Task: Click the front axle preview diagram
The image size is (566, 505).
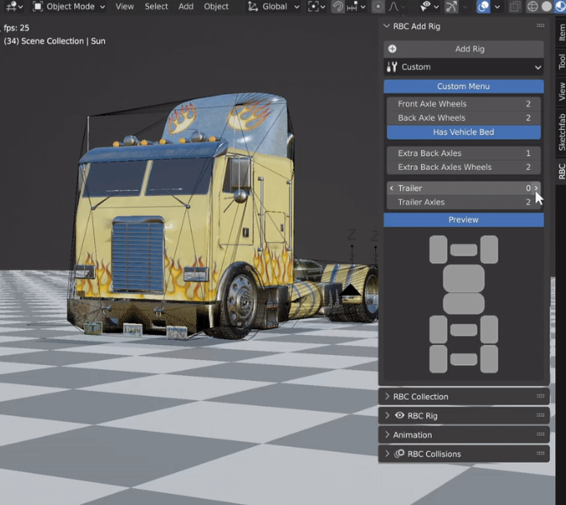Action: pyautogui.click(x=463, y=249)
